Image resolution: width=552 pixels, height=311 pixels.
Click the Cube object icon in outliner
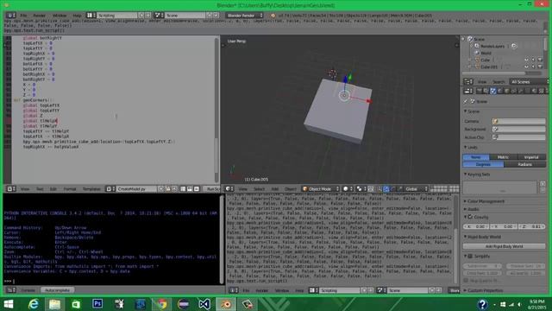click(477, 60)
